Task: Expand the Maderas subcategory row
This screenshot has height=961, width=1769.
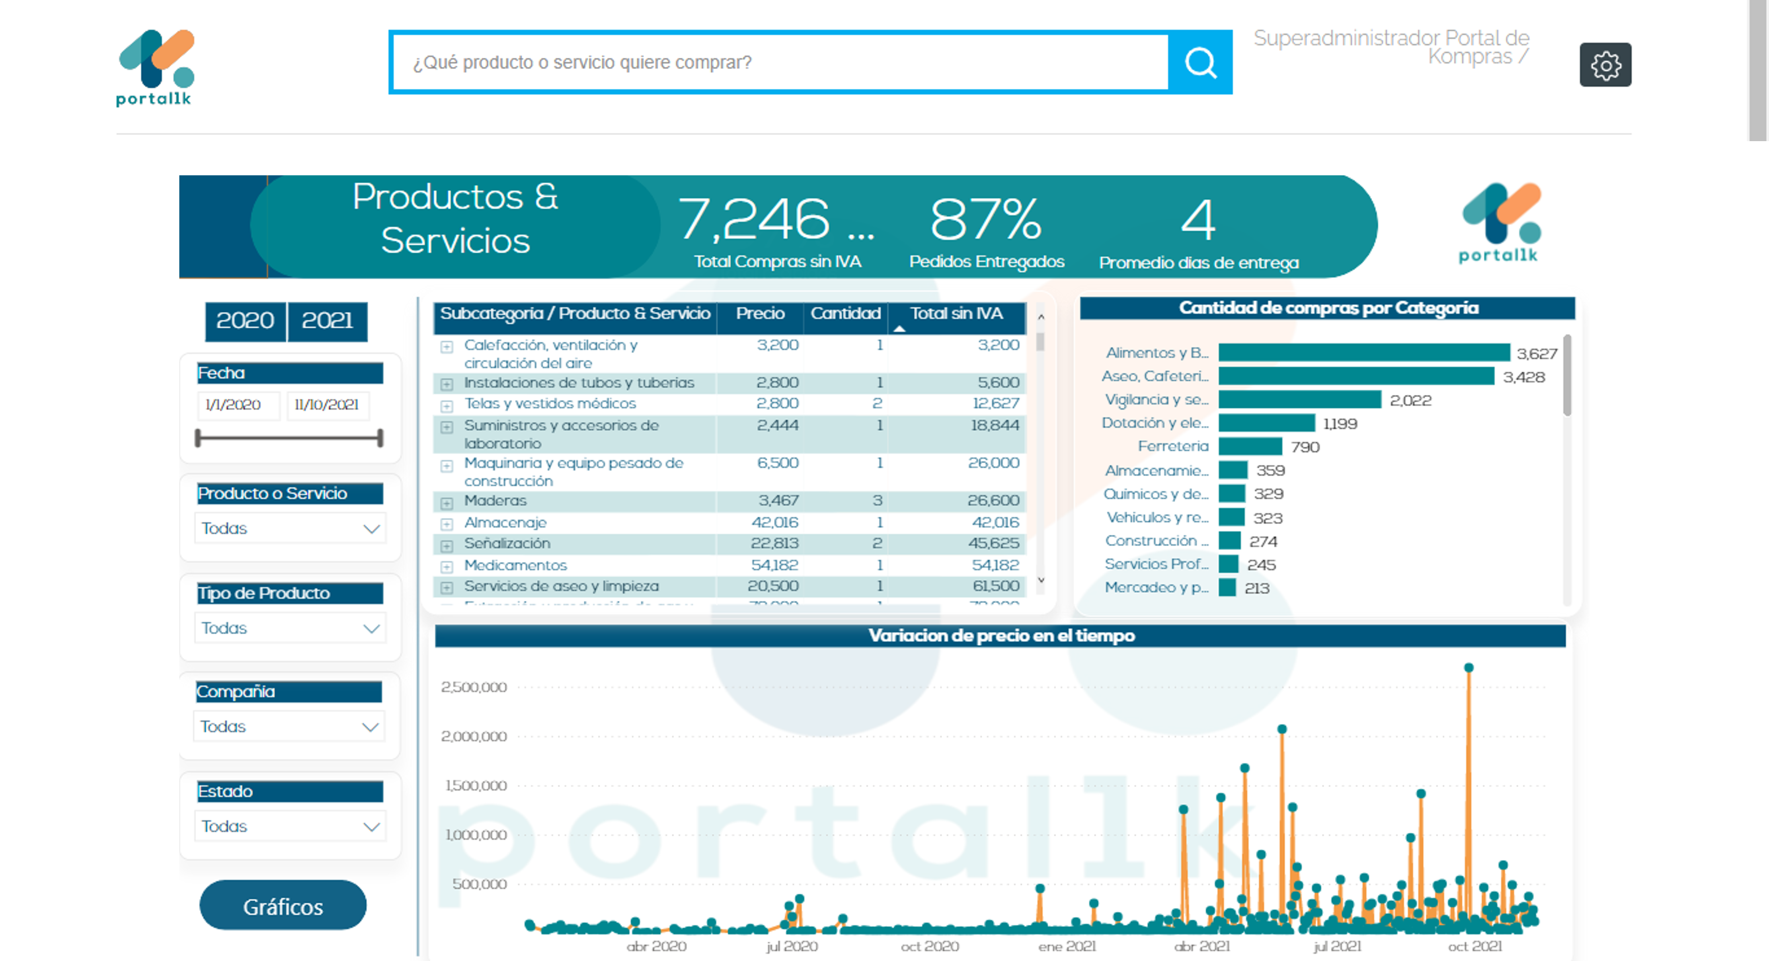Action: point(446,503)
